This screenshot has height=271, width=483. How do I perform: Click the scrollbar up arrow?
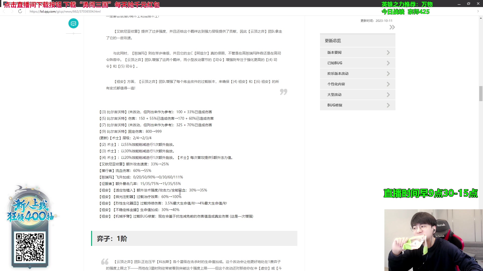[481, 18]
